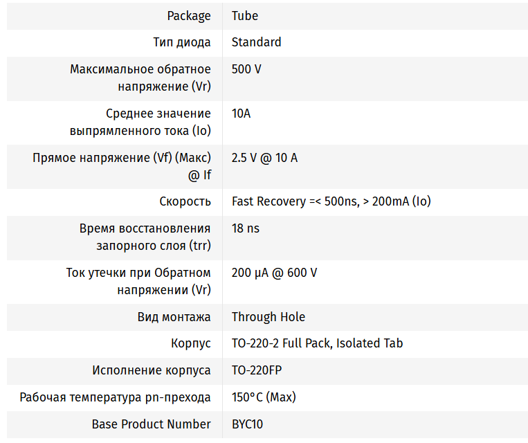Click the '2.5 V @ 10 A' value
Viewport: 528px width, 443px height.
click(264, 158)
